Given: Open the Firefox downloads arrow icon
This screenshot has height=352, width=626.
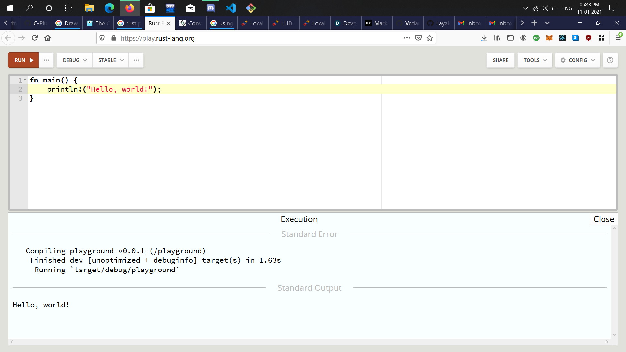Looking at the screenshot, I should [x=484, y=38].
